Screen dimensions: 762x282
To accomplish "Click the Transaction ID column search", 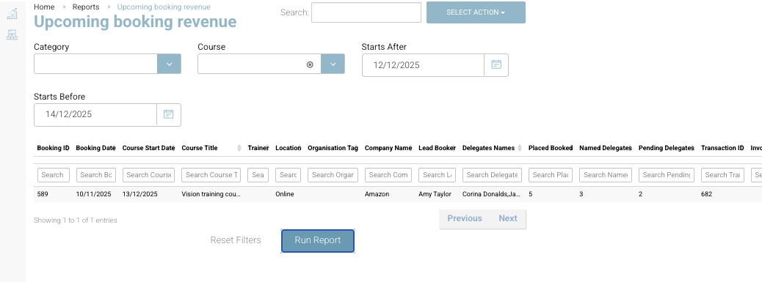I will pyautogui.click(x=722, y=175).
